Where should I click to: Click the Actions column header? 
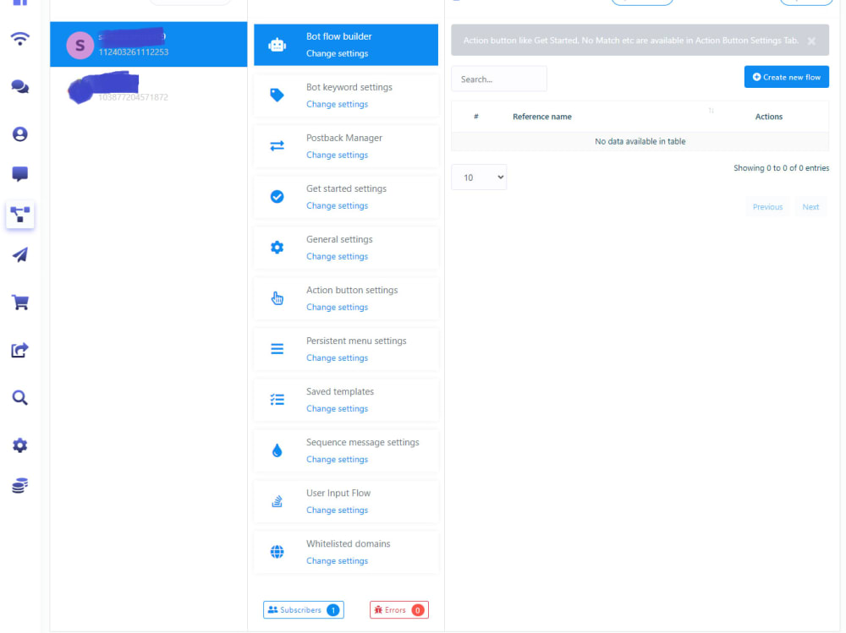tap(768, 117)
